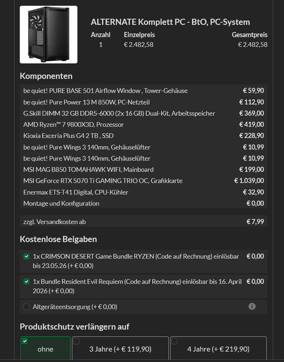Click the MSI MAG B850 TOMAHAWK WIFI row
This screenshot has width=284, height=362.
[x=89, y=170]
